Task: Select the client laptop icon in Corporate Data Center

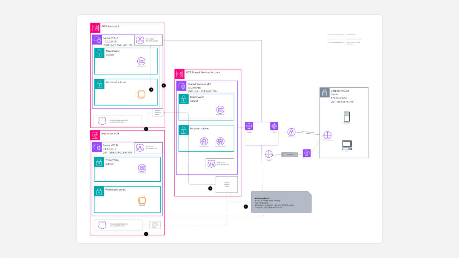Action: [347, 145]
